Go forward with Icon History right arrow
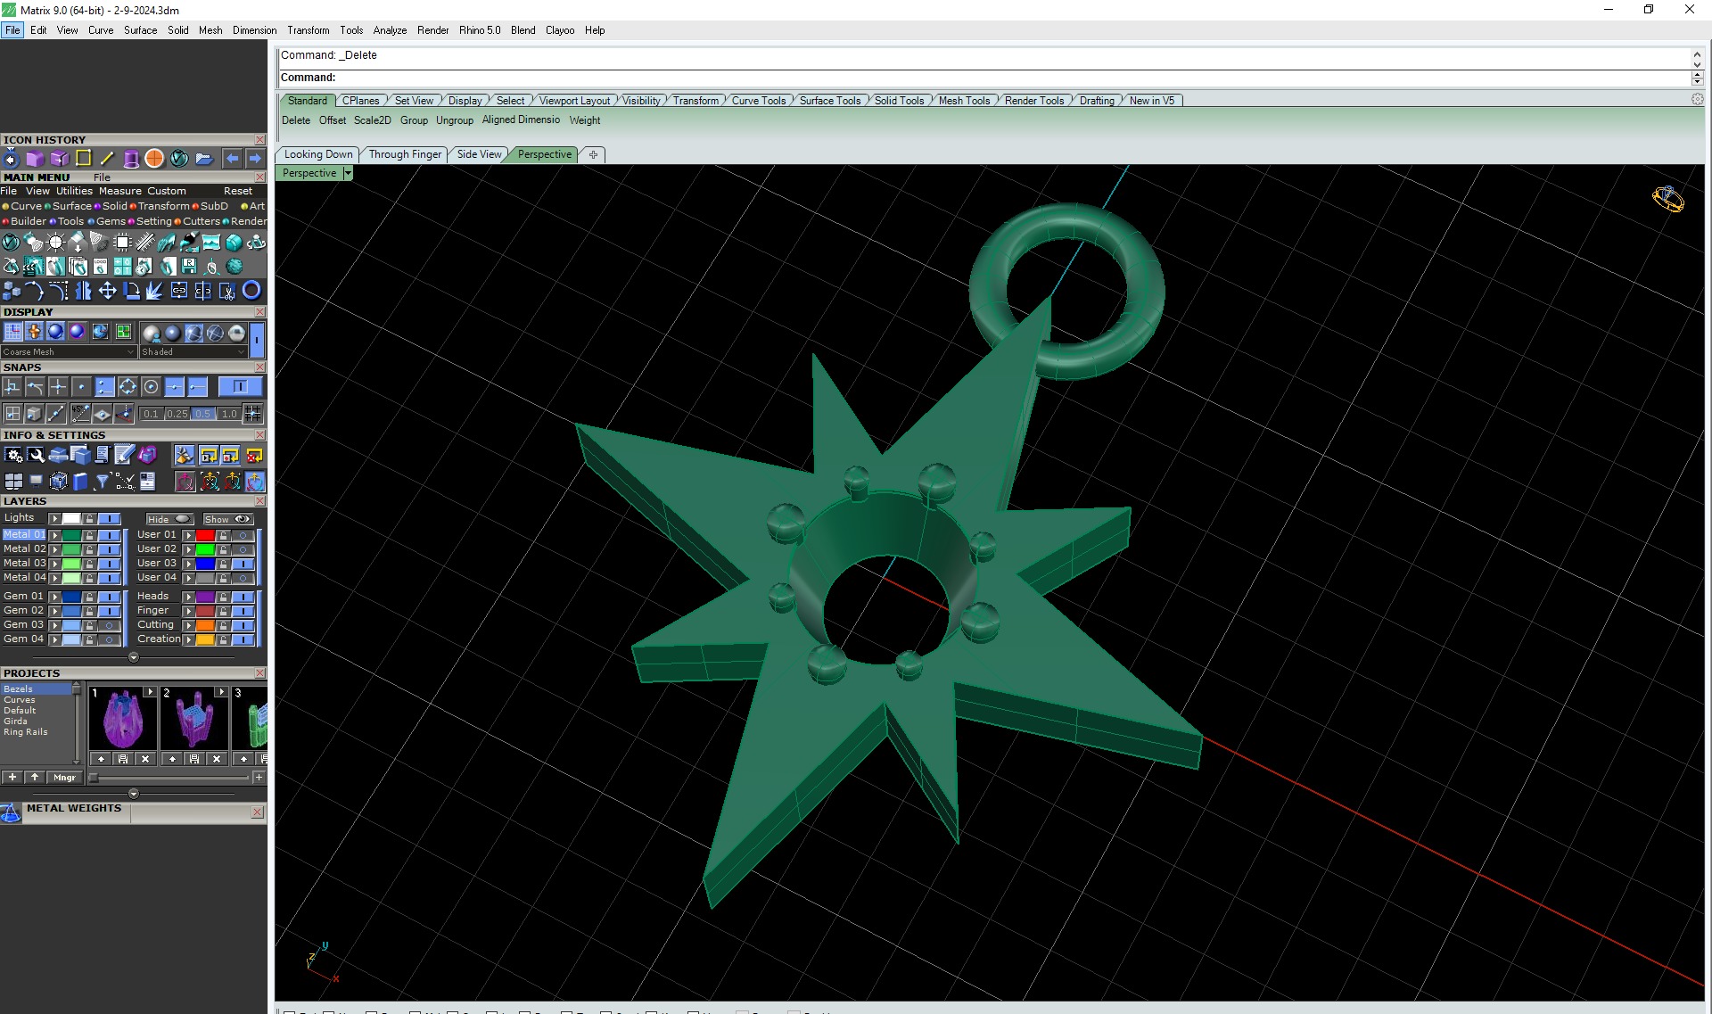 [x=255, y=159]
